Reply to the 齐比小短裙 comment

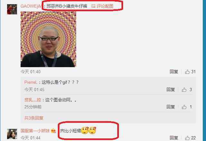[174, 138]
